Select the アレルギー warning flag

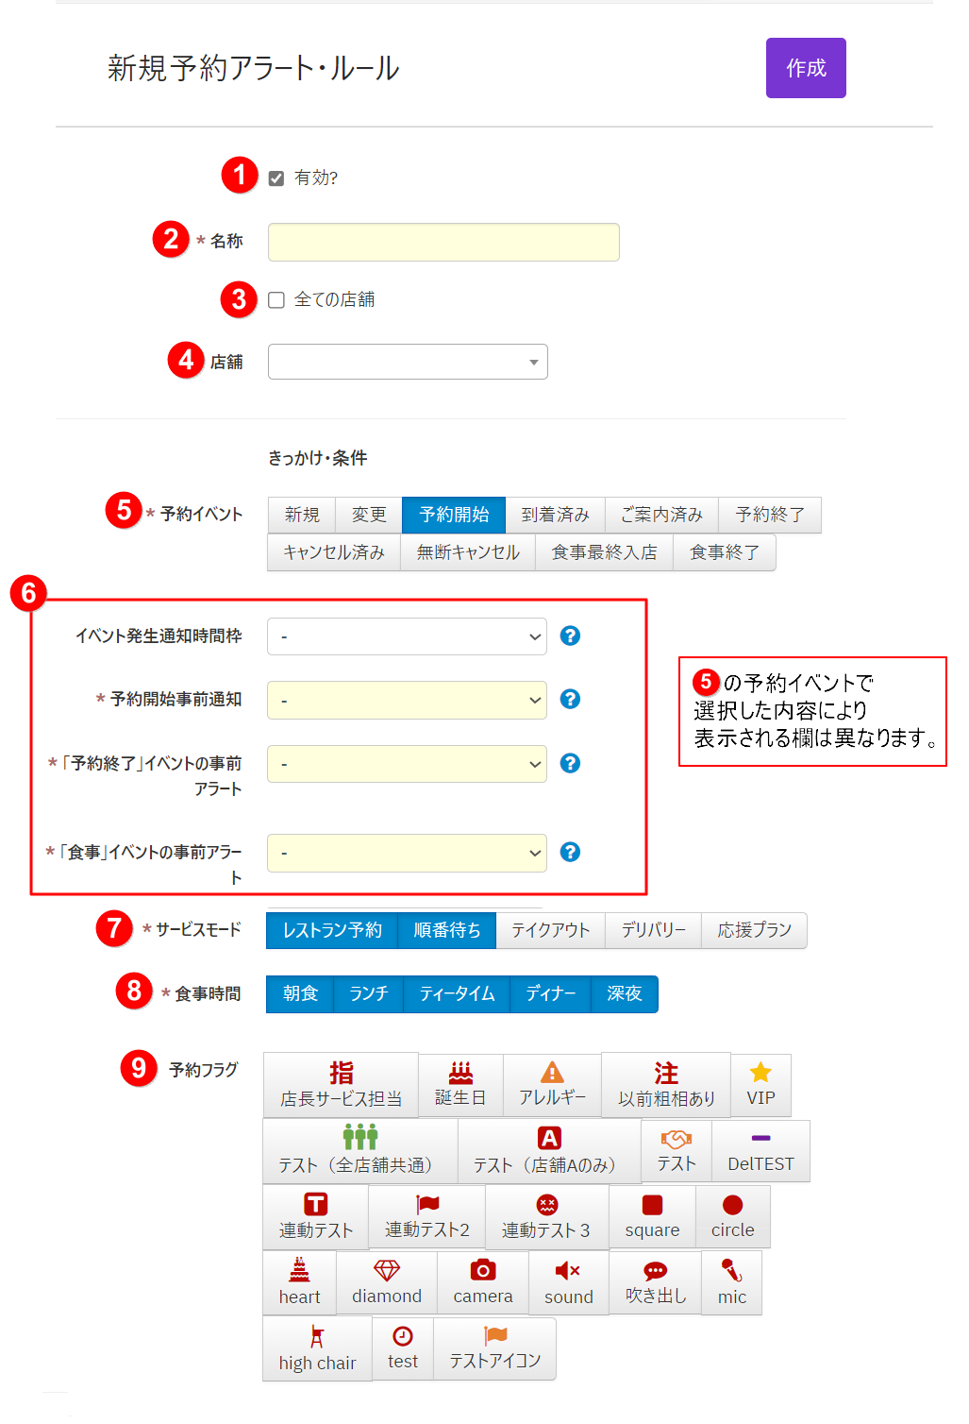coord(552,1085)
